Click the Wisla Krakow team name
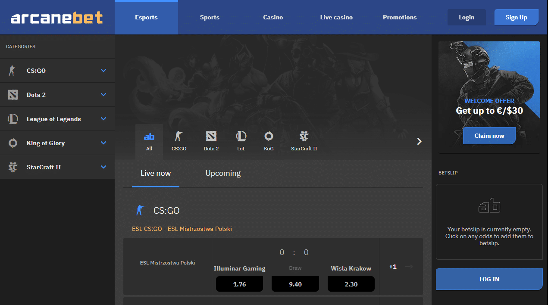Image resolution: width=548 pixels, height=305 pixels. [x=351, y=268]
